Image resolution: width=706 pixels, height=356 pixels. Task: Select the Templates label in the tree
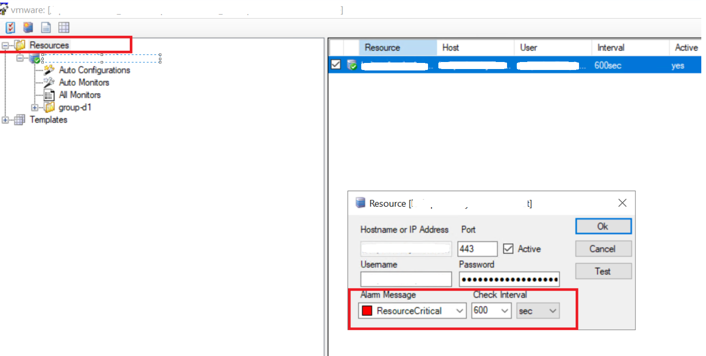tap(48, 120)
